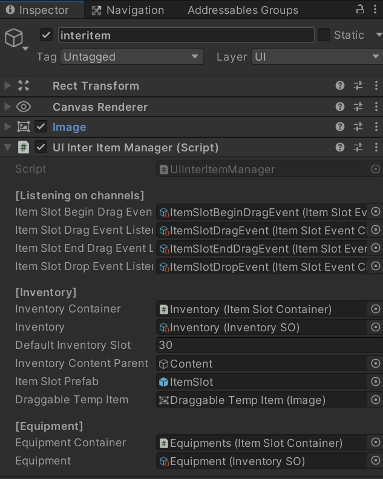Open the Layer dropdown showing UI
Screen dimensions: 383x479
(x=317, y=57)
